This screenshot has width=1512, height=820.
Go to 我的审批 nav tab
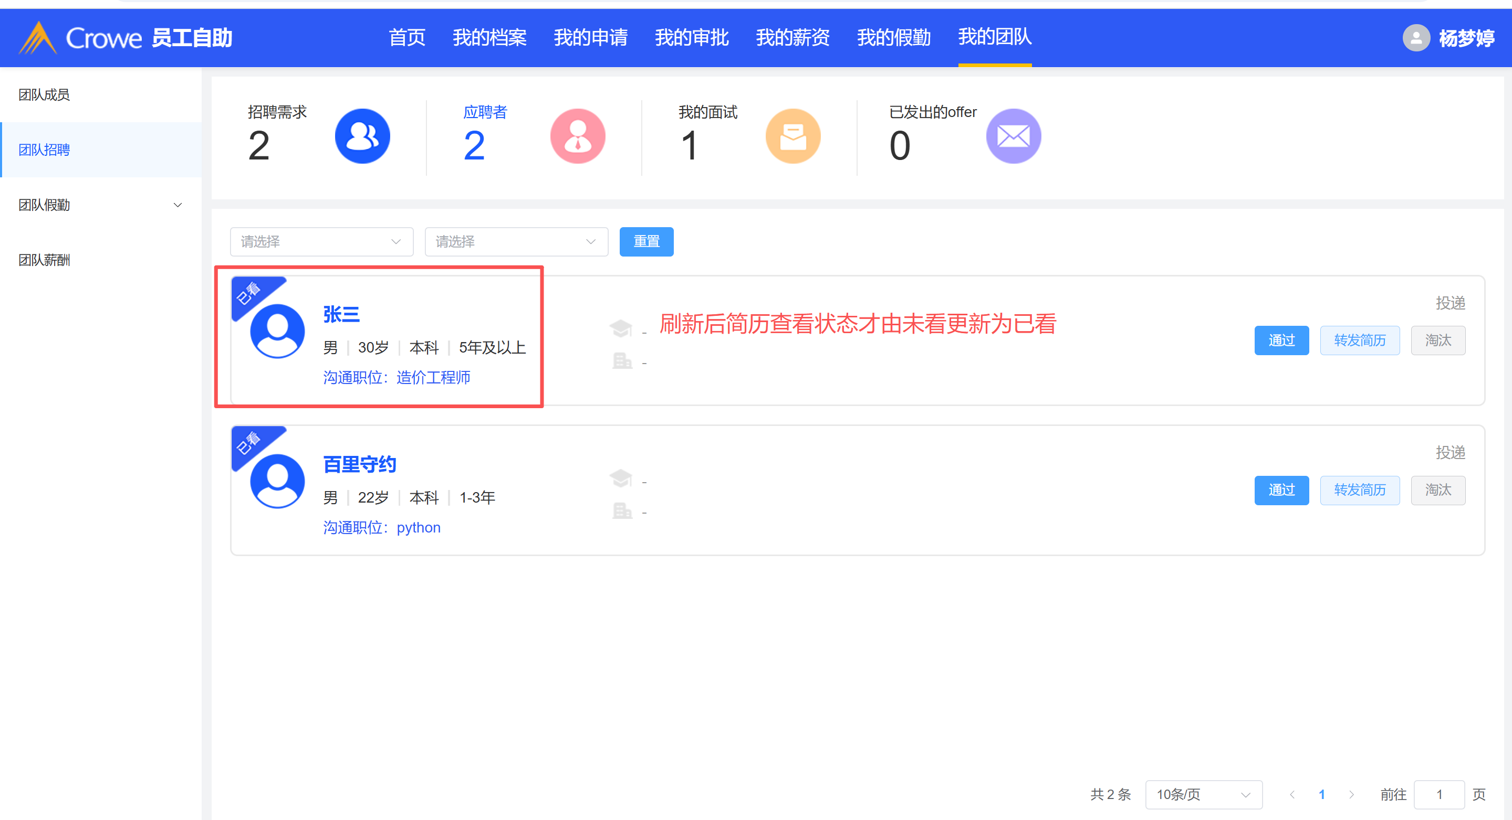(692, 38)
